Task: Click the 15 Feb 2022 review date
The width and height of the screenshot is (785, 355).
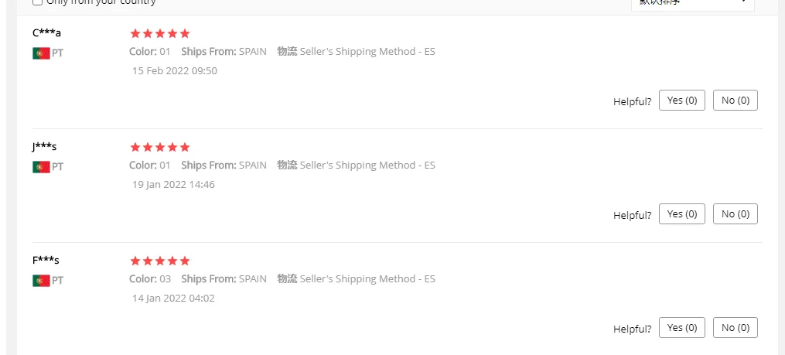Action: (174, 71)
